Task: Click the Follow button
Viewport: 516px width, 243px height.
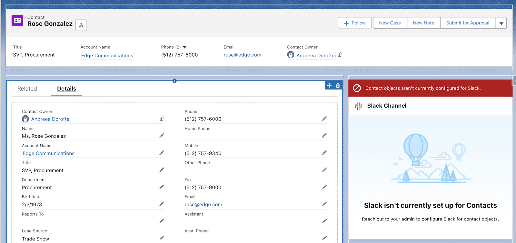Action: pos(355,23)
